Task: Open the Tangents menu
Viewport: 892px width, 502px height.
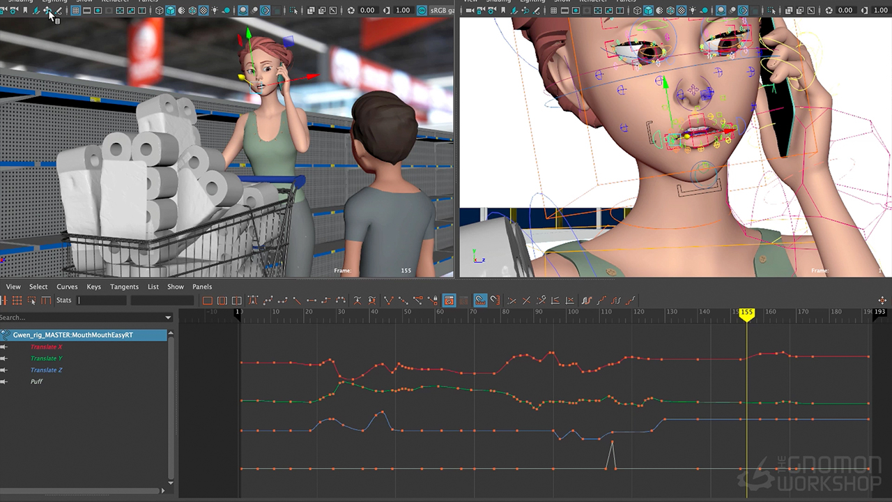Action: point(124,287)
